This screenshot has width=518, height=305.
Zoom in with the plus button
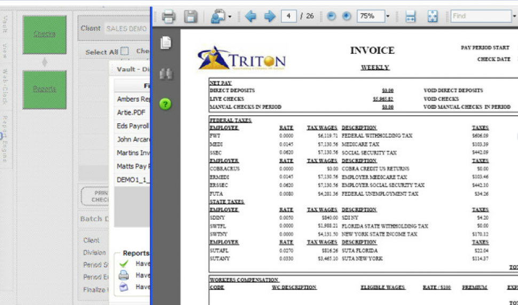click(x=347, y=17)
